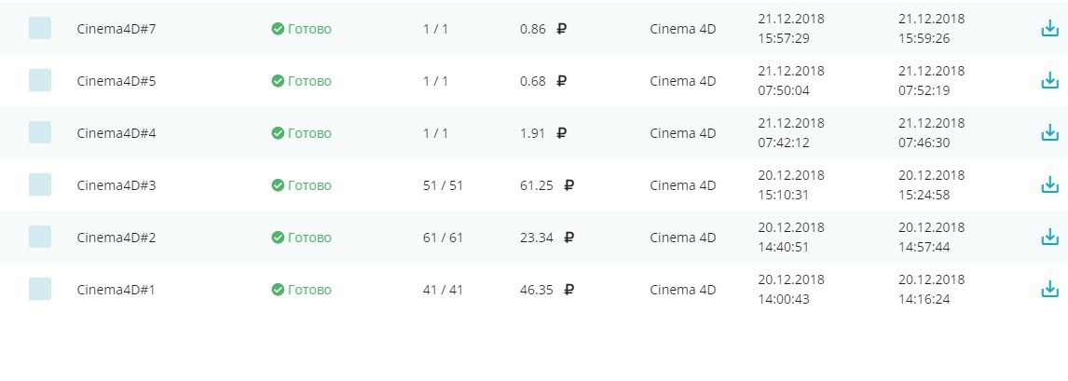The image size is (1068, 381).
Task: Enable the checkbox for Cinema4D#2
Action: coord(40,237)
